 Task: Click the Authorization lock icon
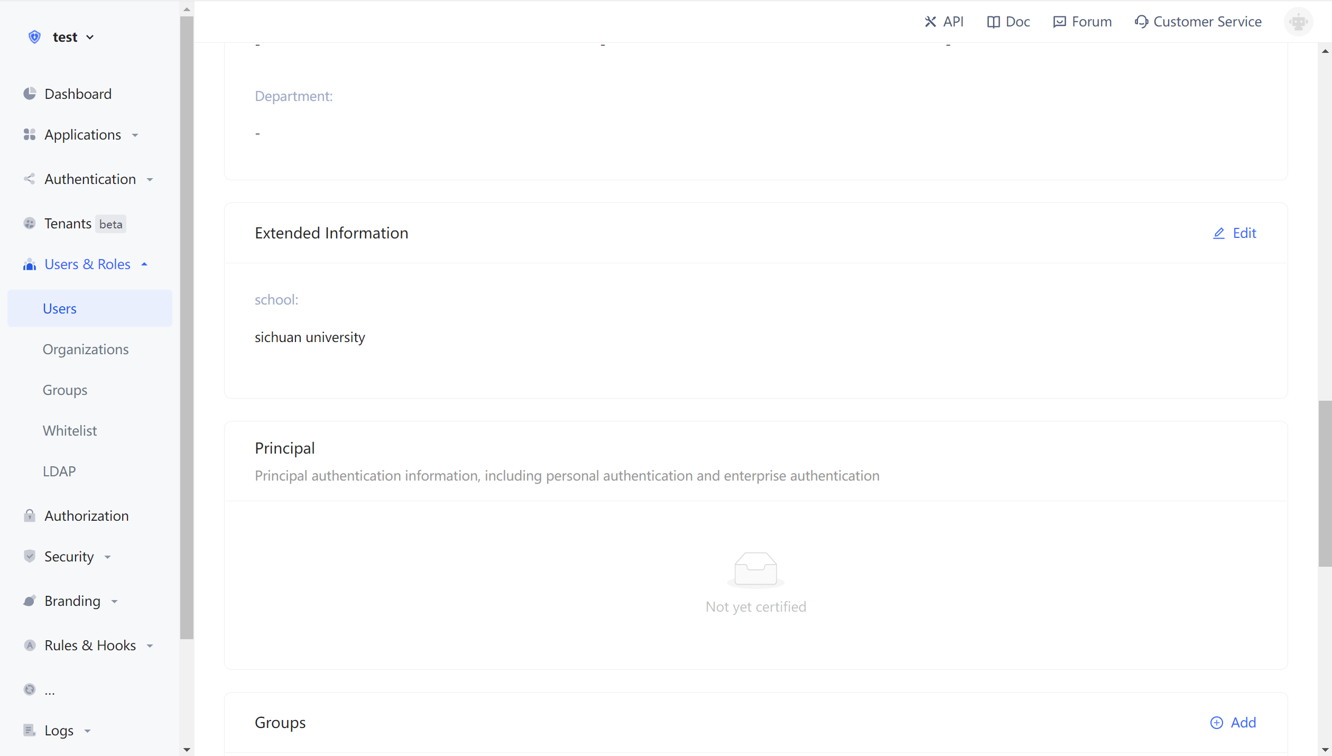tap(30, 515)
